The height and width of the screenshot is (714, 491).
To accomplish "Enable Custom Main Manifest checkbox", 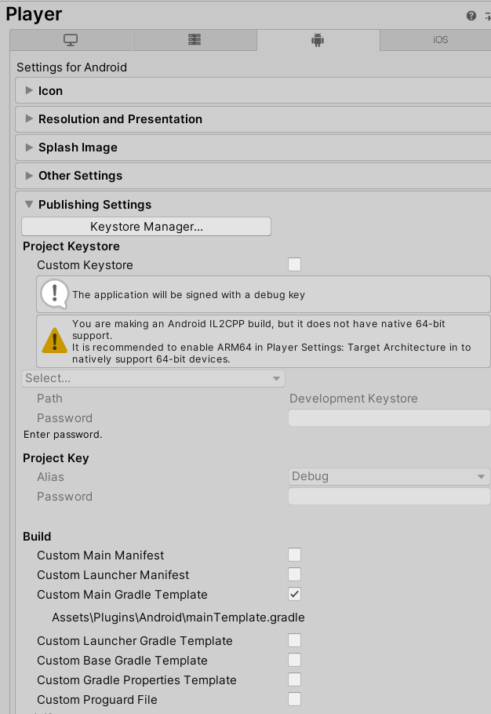I will pos(294,555).
